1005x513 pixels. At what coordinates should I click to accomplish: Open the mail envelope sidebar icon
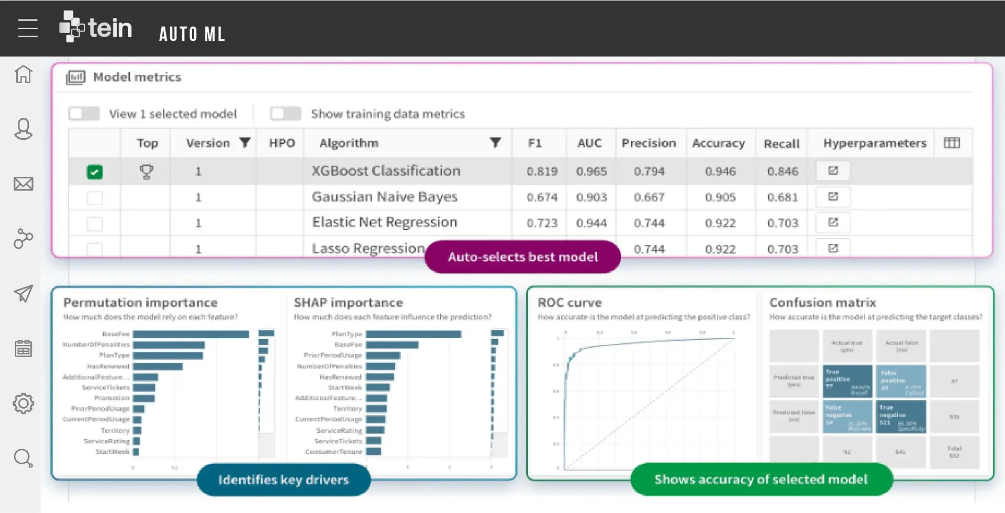pos(23,184)
